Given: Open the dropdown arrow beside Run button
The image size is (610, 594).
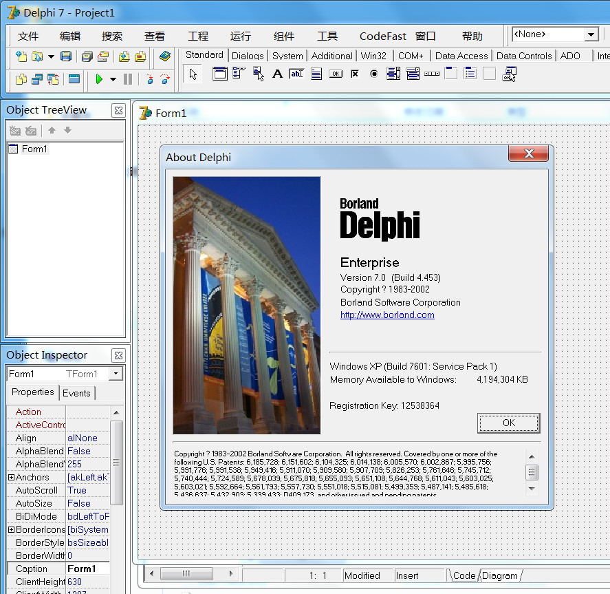Looking at the screenshot, I should click(113, 79).
